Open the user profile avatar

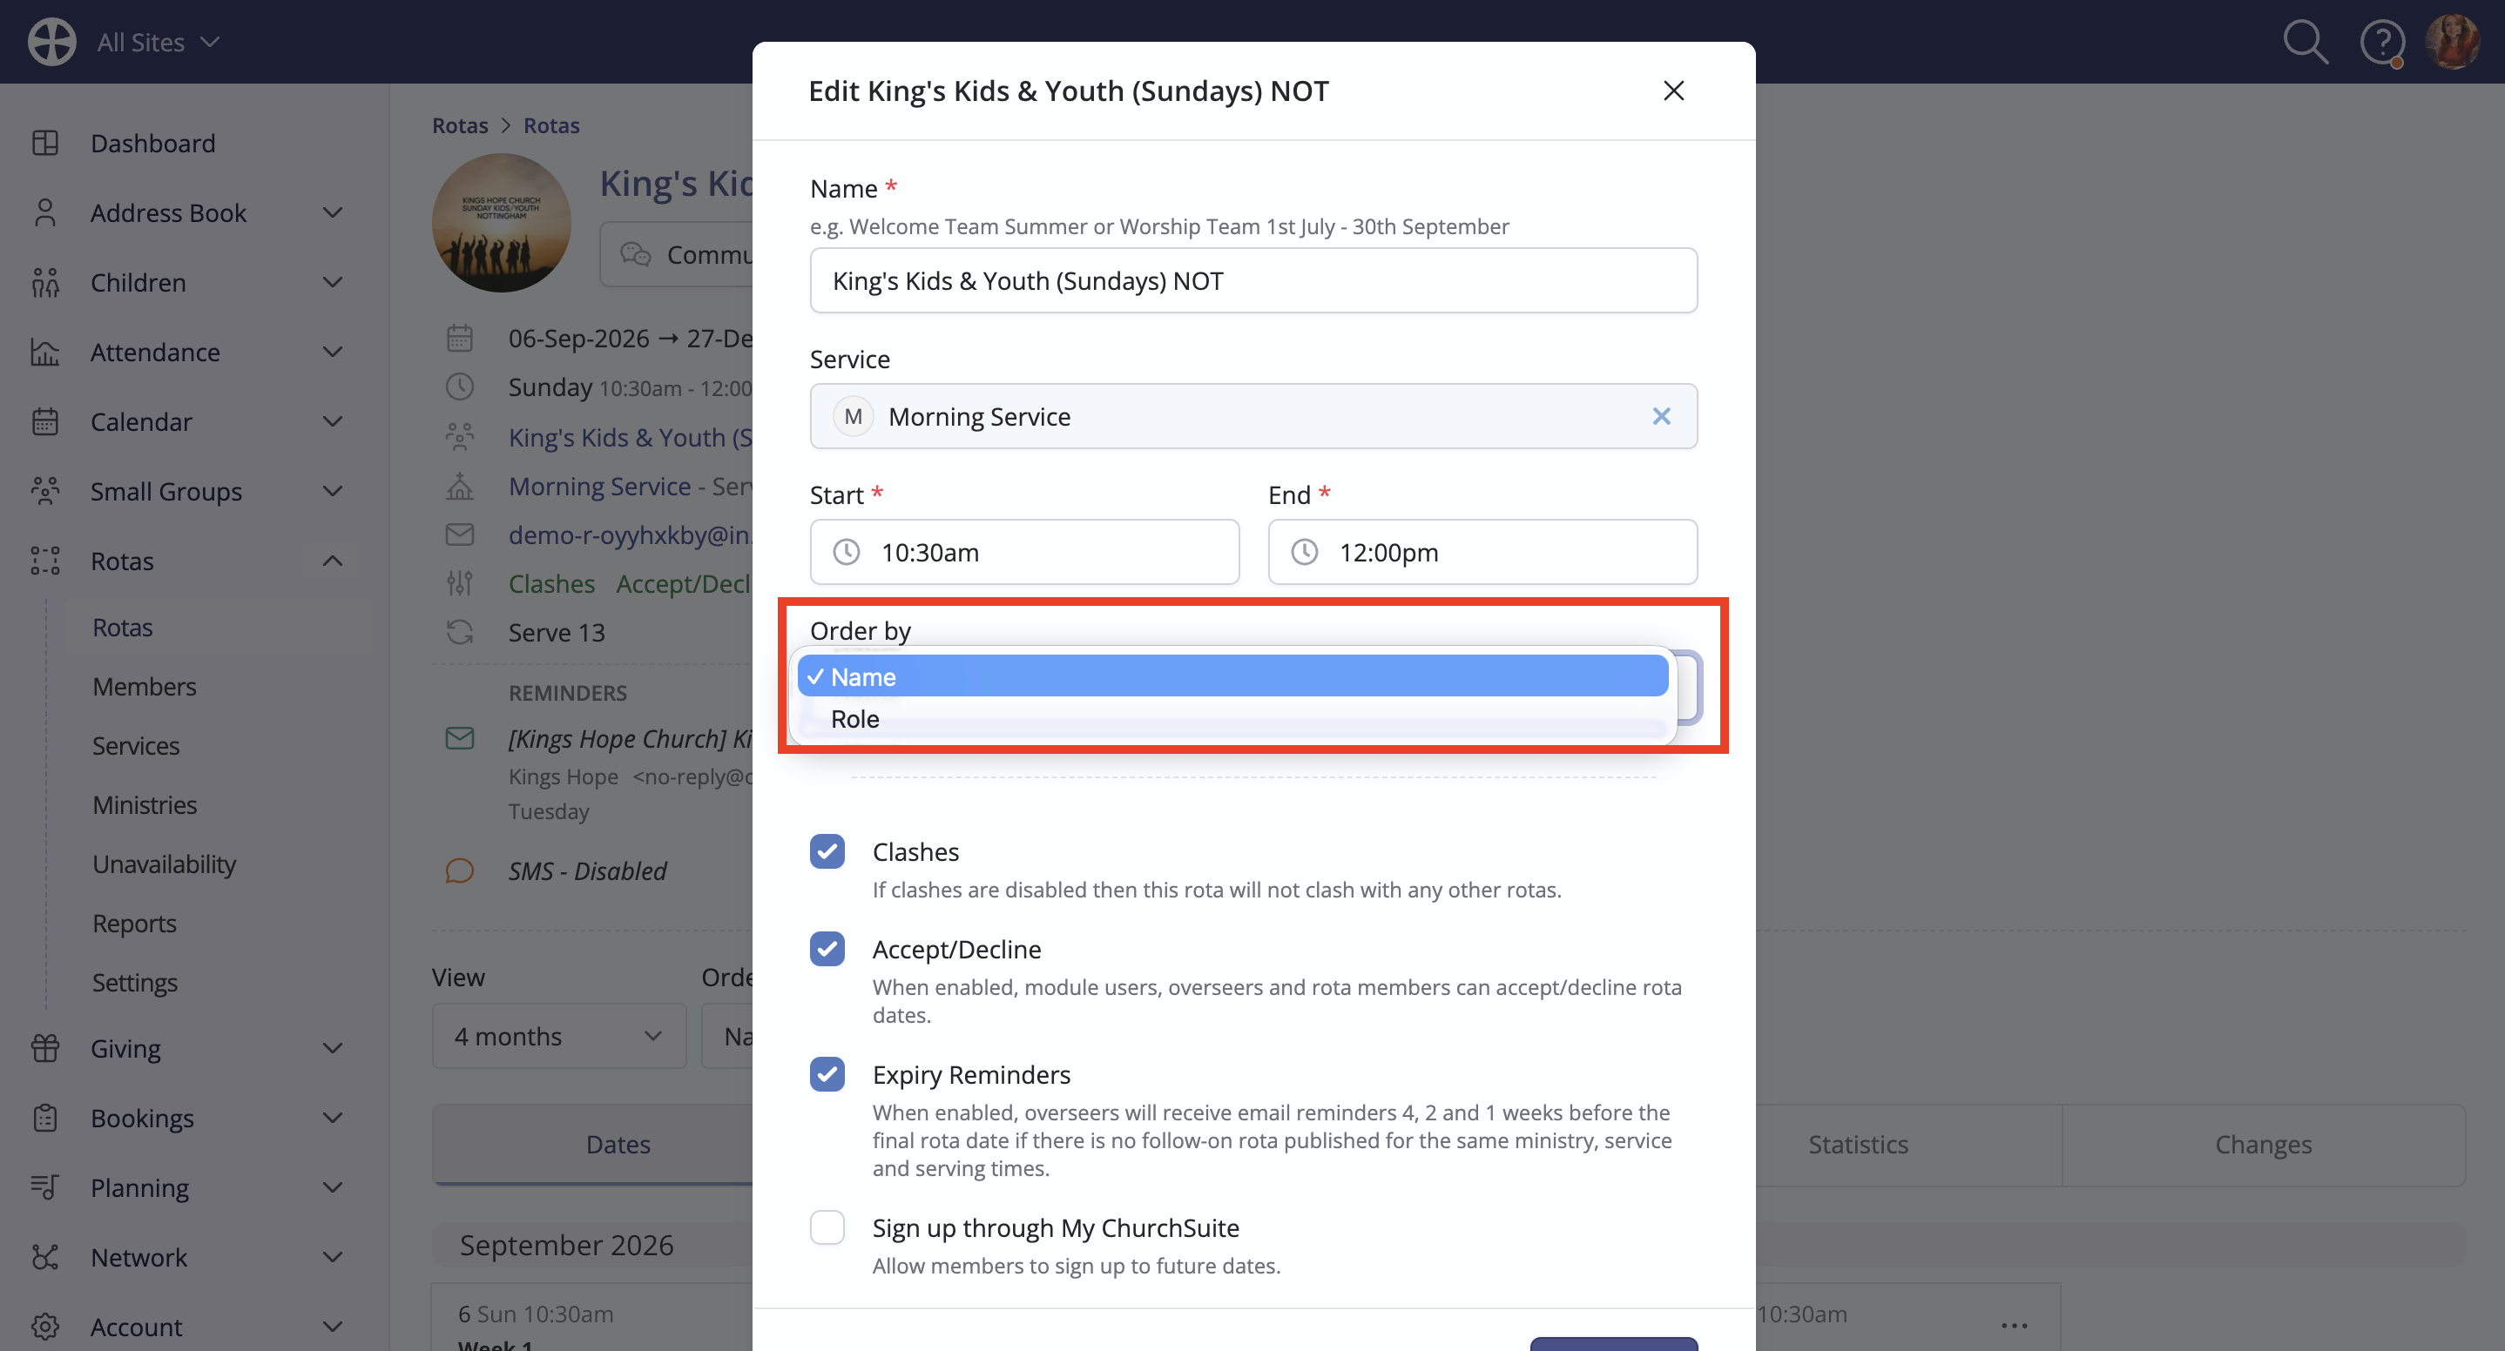(2453, 42)
